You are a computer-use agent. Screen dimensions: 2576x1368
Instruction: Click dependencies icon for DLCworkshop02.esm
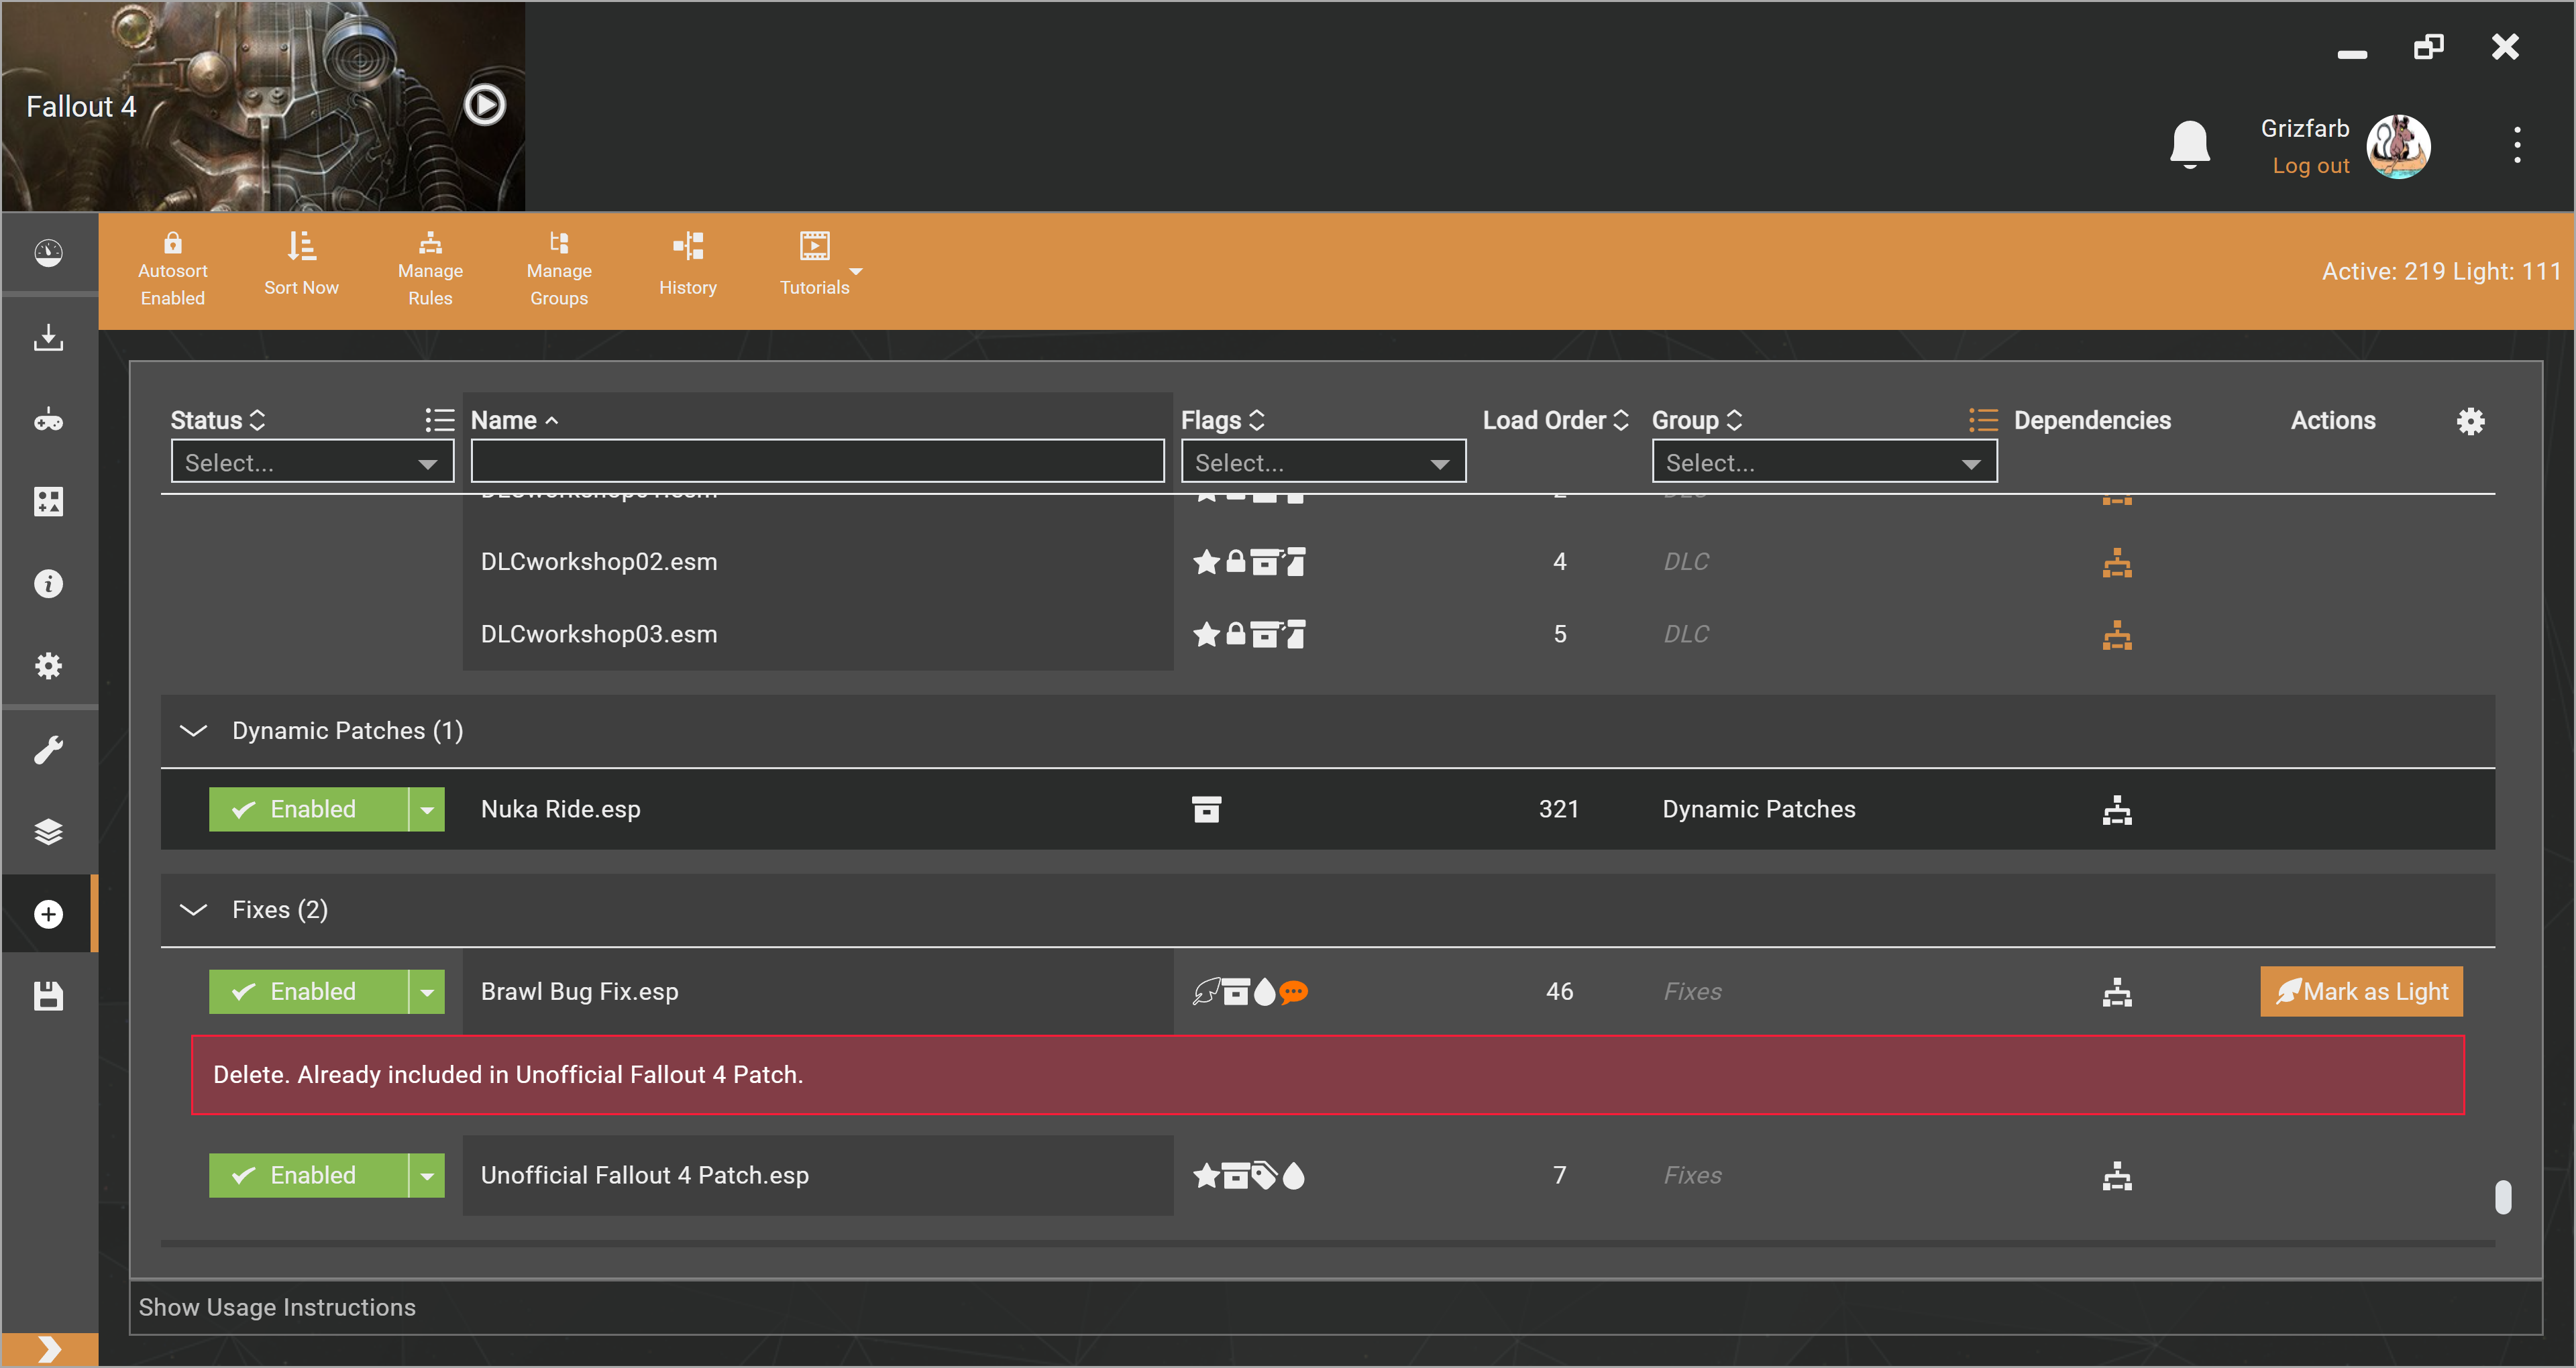point(2116,563)
